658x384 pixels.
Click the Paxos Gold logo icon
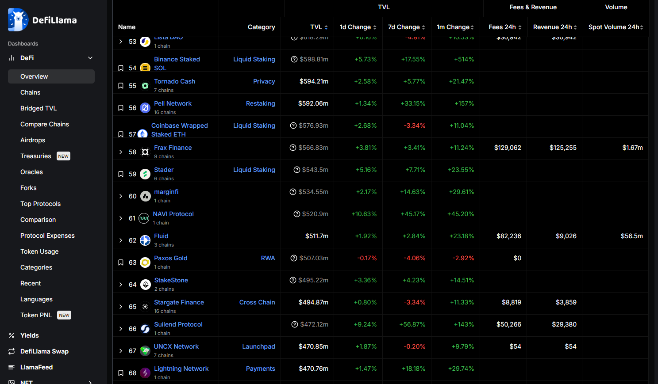point(145,262)
